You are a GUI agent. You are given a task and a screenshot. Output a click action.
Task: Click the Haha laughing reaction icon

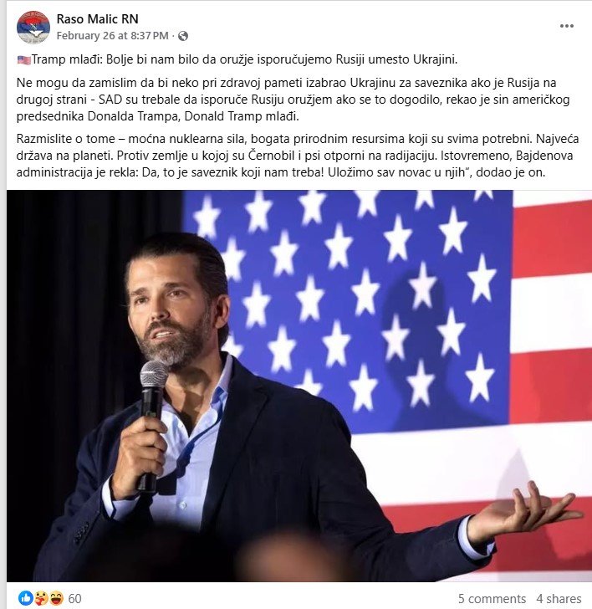(56, 598)
